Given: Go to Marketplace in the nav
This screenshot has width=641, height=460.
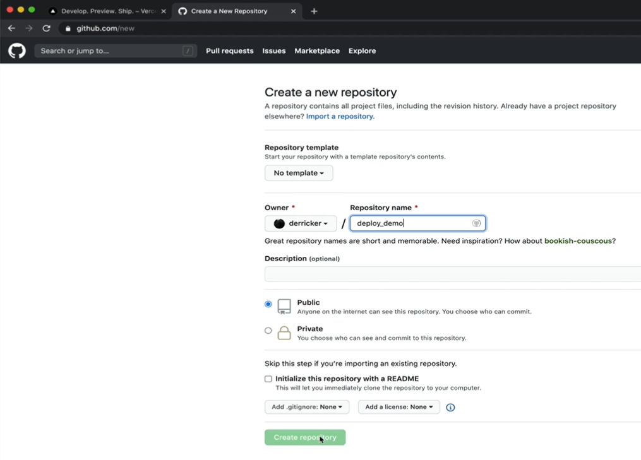Looking at the screenshot, I should 317,50.
